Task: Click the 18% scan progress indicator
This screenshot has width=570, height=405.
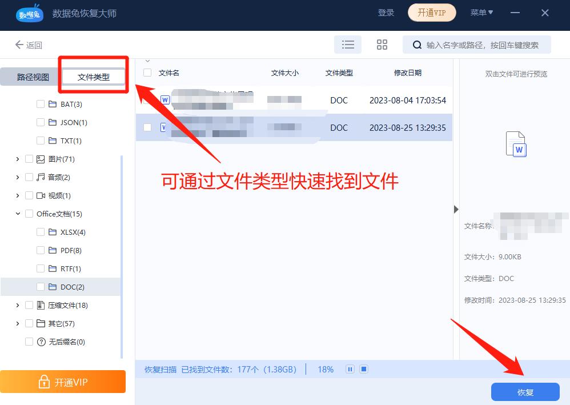Action: [325, 369]
